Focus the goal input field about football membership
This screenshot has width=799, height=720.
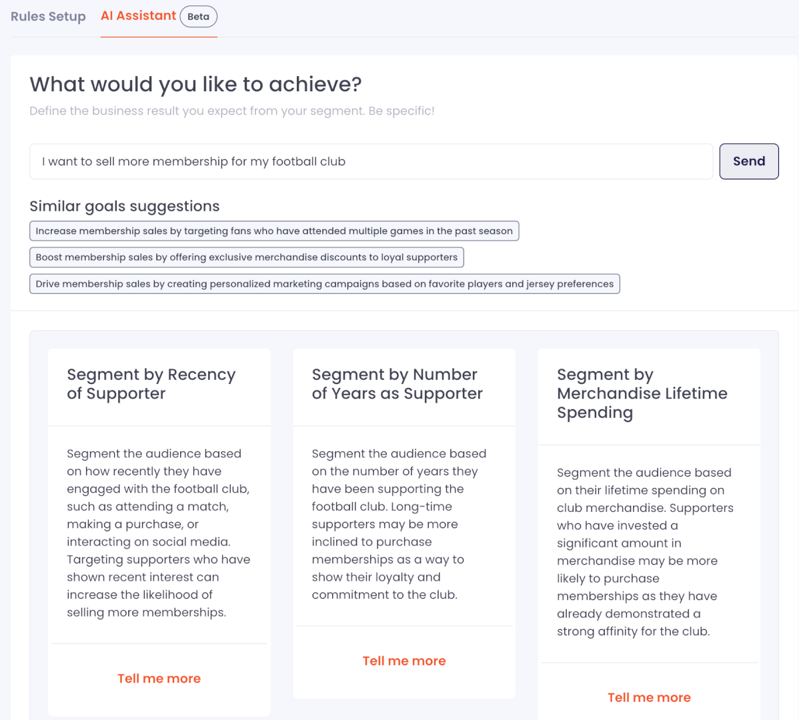(371, 161)
